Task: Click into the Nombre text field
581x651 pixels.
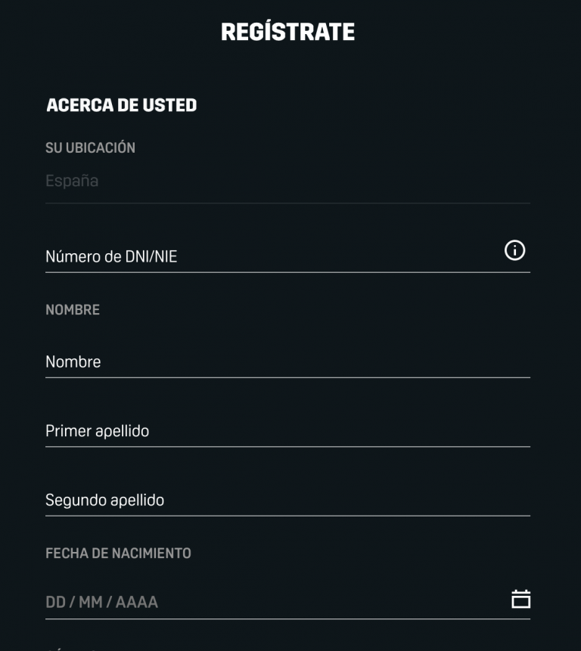Action: [287, 361]
